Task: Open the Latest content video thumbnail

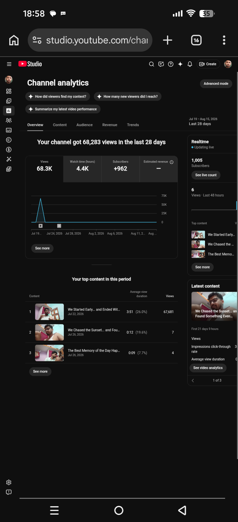Action: (214, 306)
